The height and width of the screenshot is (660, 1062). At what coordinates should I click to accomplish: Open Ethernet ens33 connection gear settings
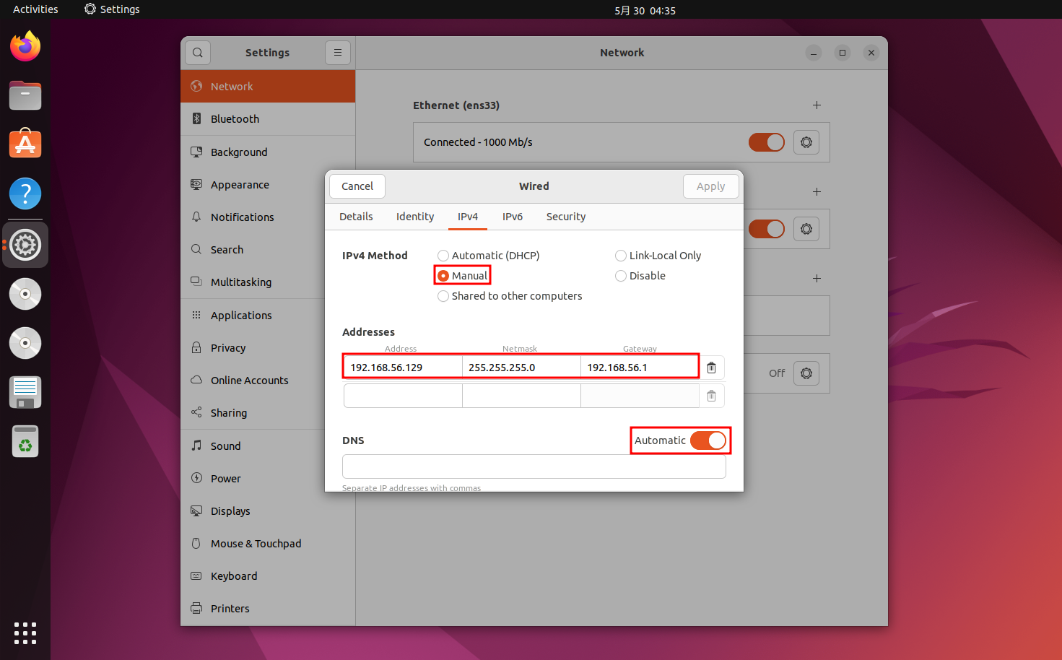click(x=806, y=142)
